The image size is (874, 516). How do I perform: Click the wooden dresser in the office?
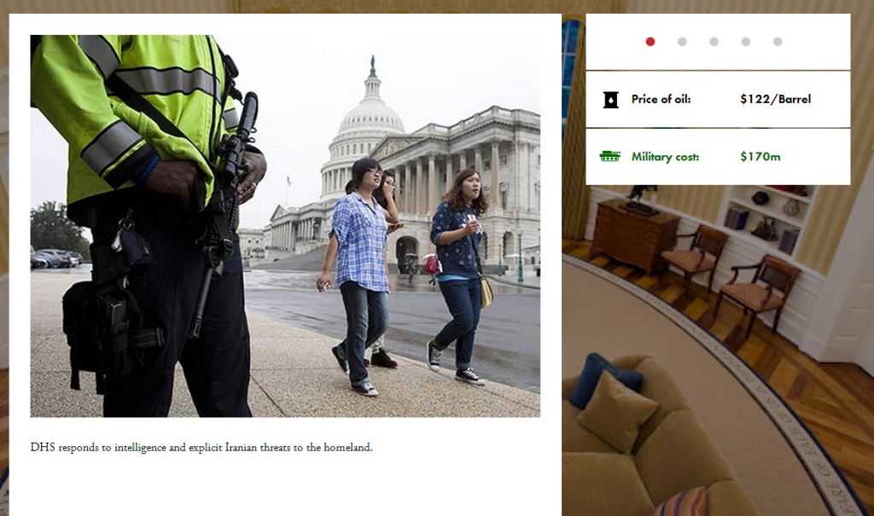[634, 235]
